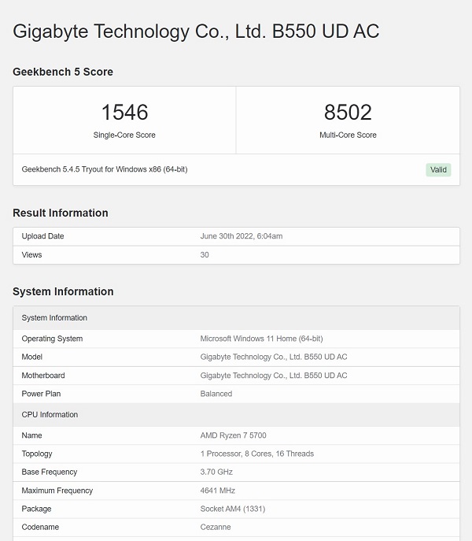472x541 pixels.
Task: Select the large System Information heading
Action: (63, 291)
